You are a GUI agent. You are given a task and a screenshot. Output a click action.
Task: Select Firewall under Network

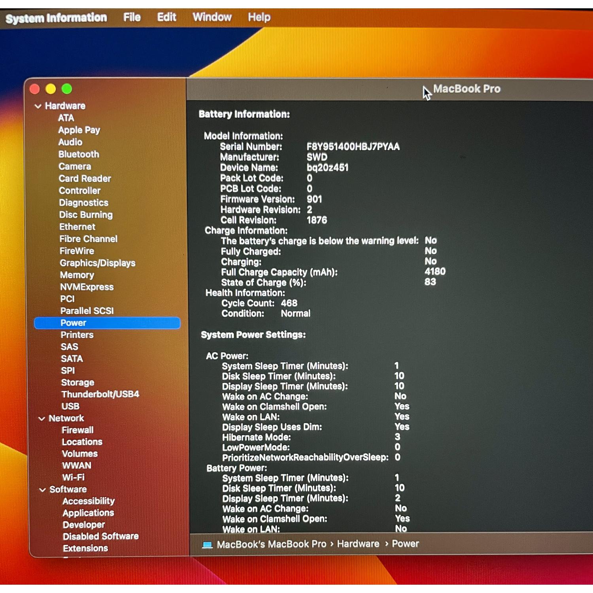tap(77, 430)
